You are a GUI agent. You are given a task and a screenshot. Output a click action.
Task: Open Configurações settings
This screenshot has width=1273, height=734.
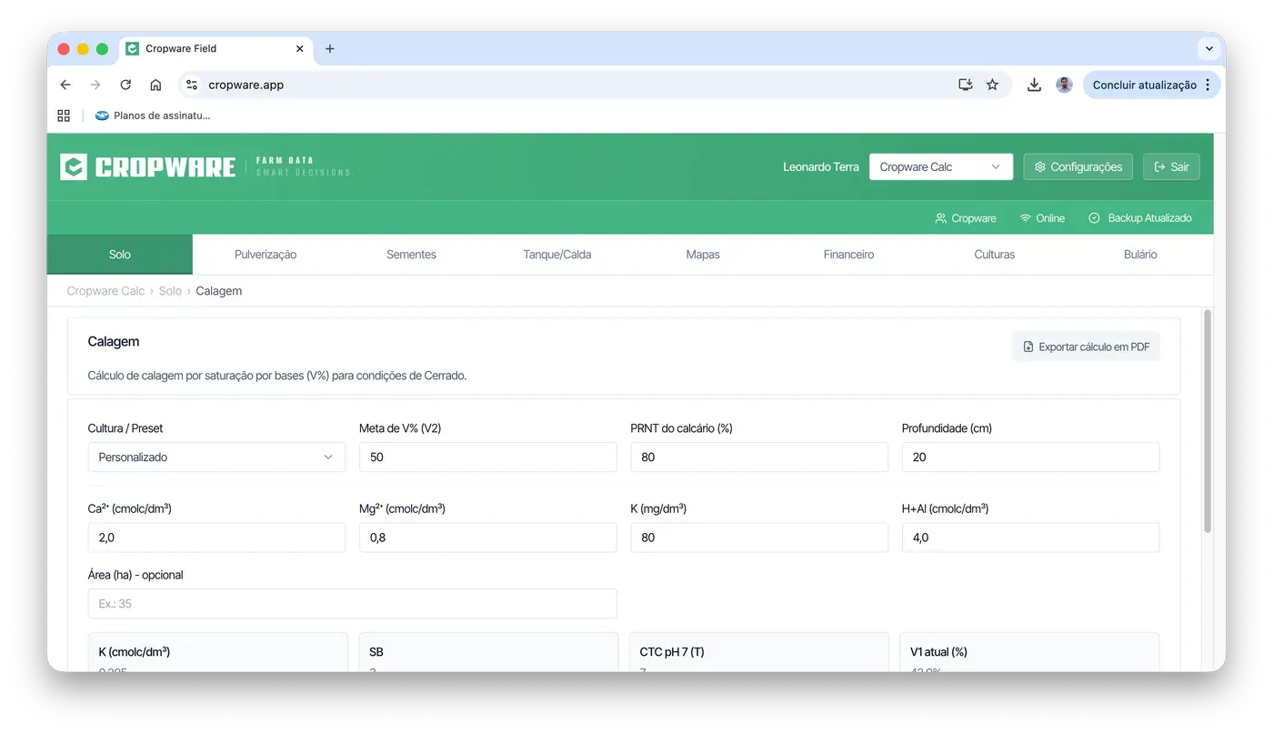pos(1078,166)
